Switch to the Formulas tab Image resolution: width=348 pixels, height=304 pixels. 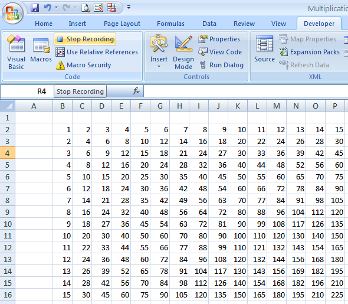[x=170, y=24]
